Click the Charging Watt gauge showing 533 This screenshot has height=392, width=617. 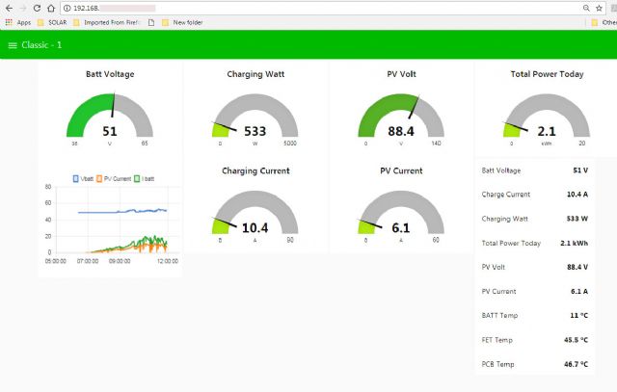(255, 118)
